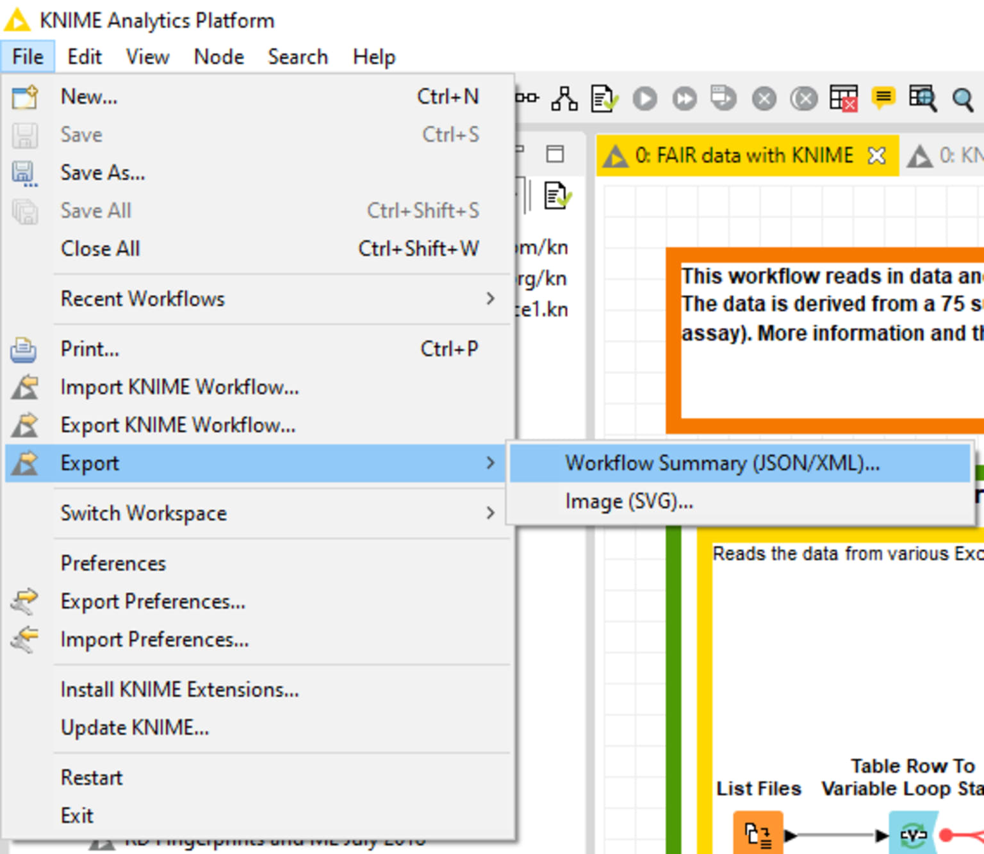
Task: Select Save As... menu entry
Action: pos(259,173)
